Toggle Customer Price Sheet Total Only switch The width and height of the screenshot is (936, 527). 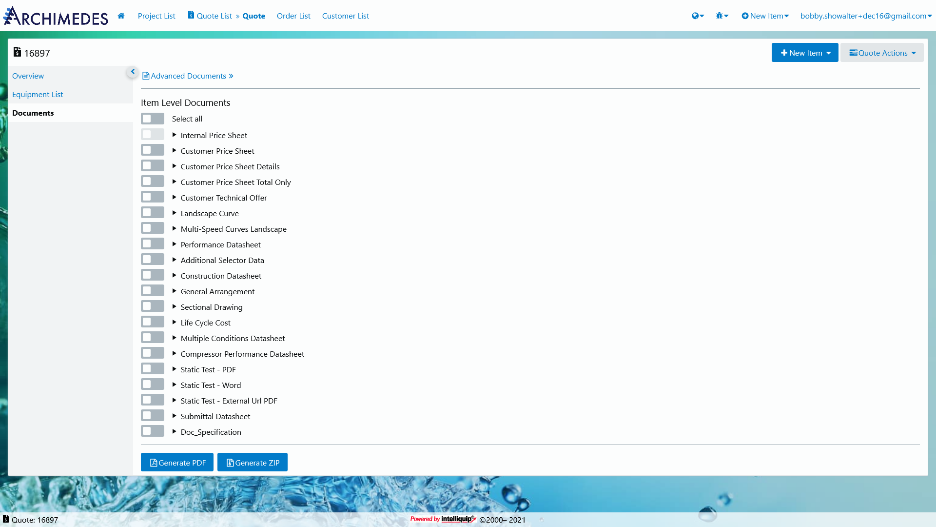(x=153, y=181)
